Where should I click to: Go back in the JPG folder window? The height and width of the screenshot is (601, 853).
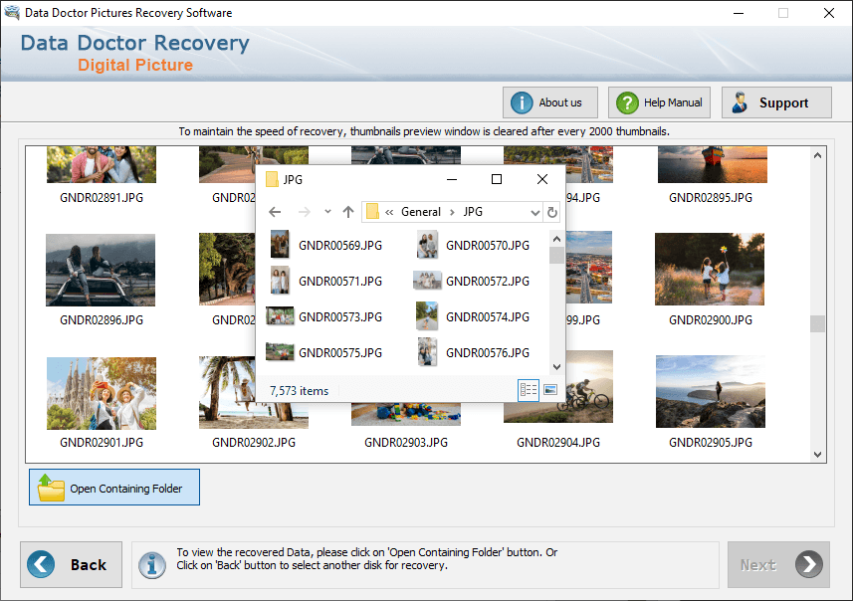[x=275, y=212]
